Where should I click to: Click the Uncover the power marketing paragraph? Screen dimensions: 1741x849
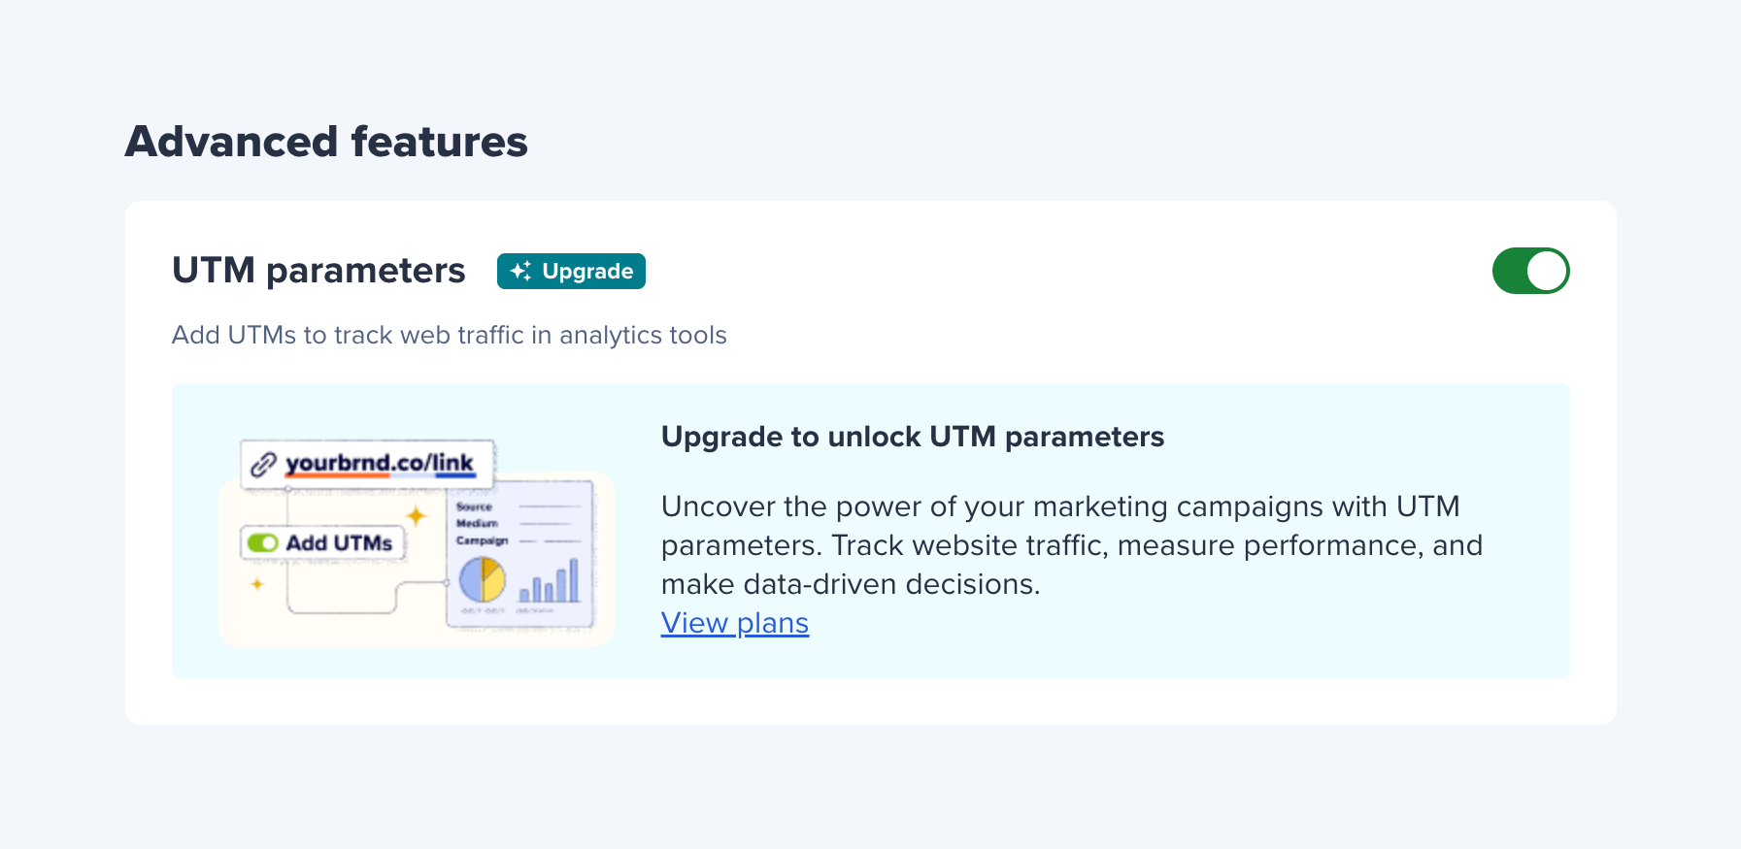[1071, 545]
